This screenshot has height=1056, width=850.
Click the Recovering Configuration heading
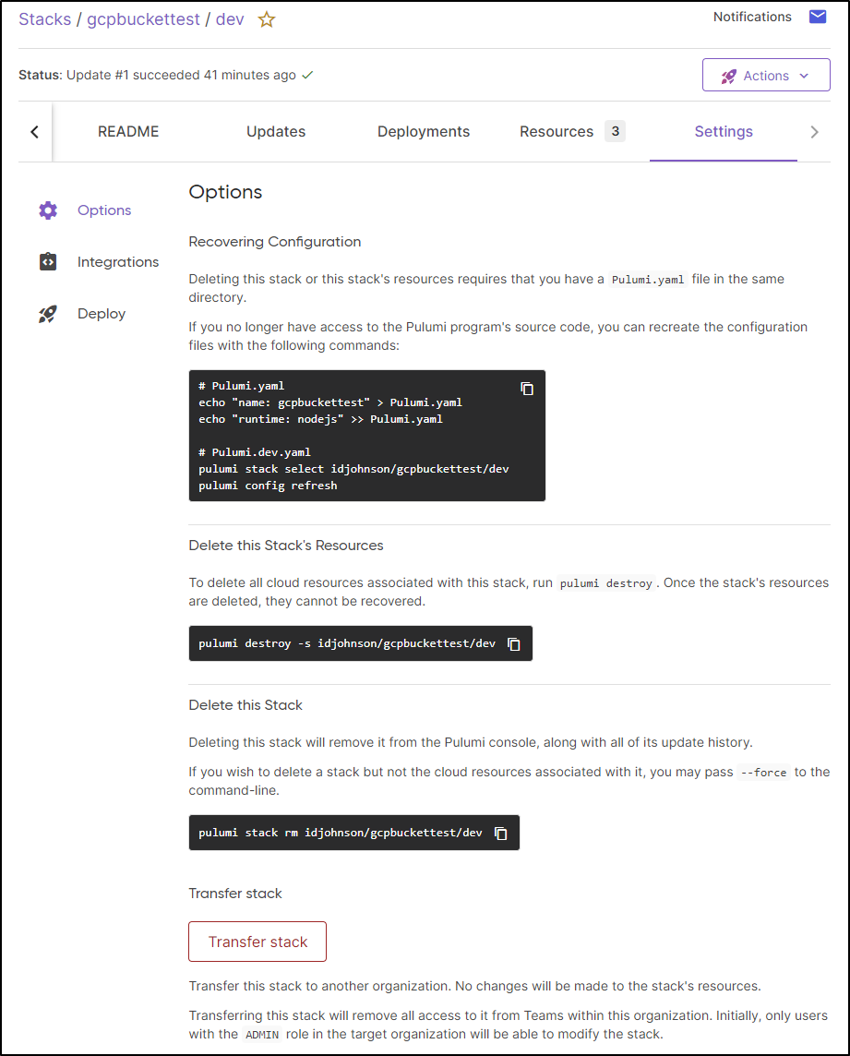point(275,242)
